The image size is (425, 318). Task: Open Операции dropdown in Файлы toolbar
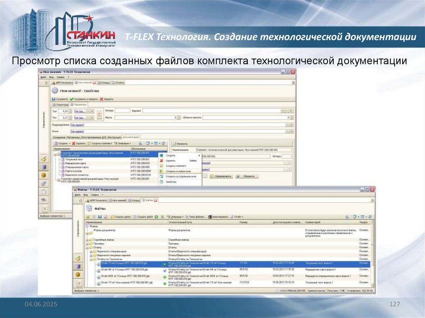pos(175,217)
